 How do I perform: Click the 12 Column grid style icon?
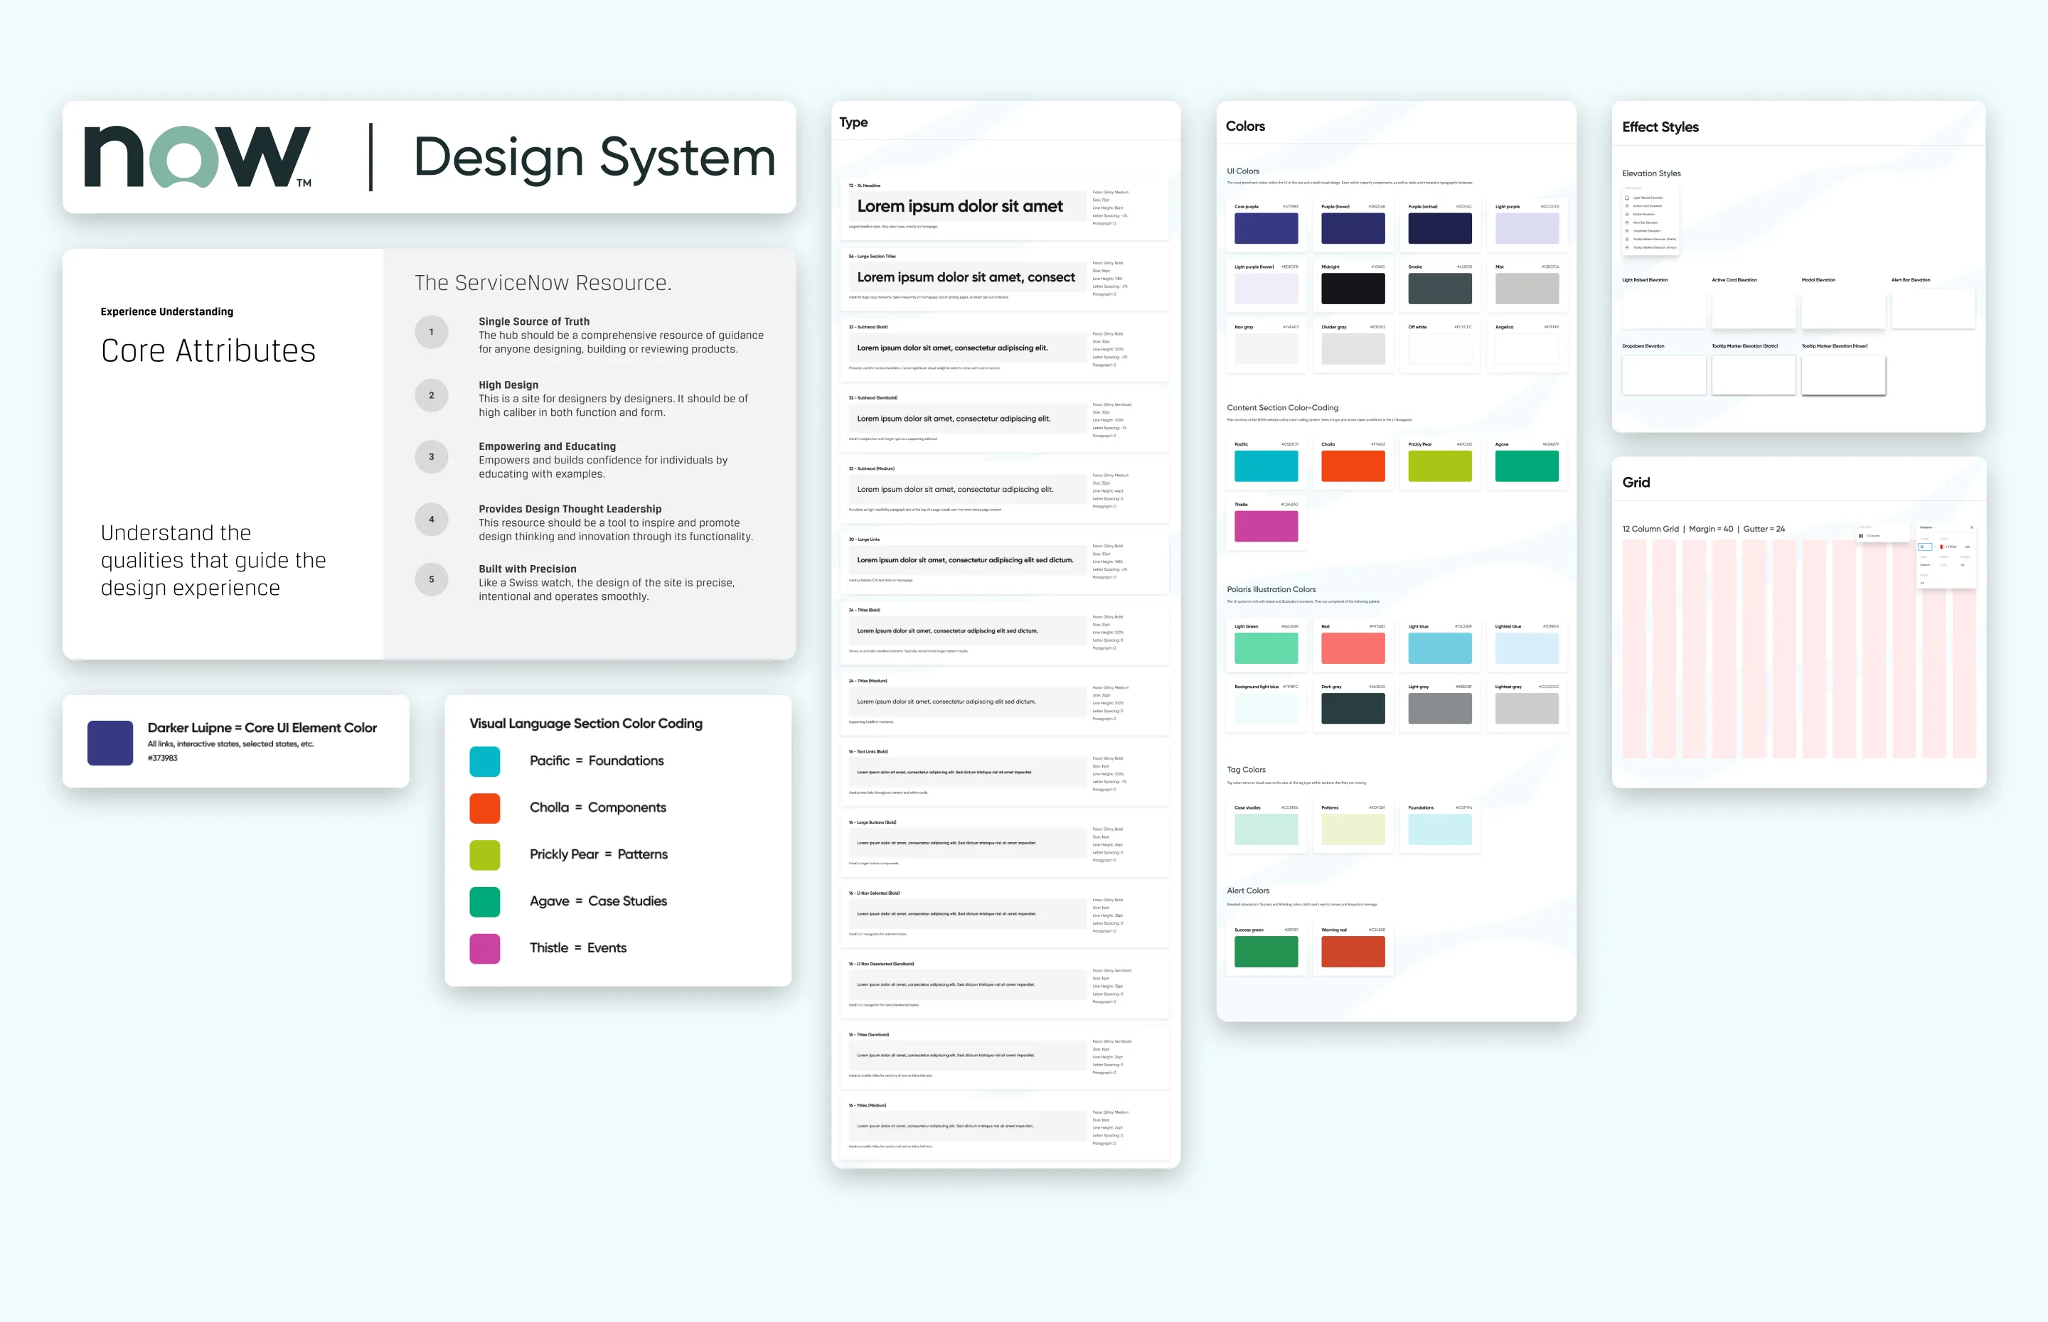[x=1861, y=537]
